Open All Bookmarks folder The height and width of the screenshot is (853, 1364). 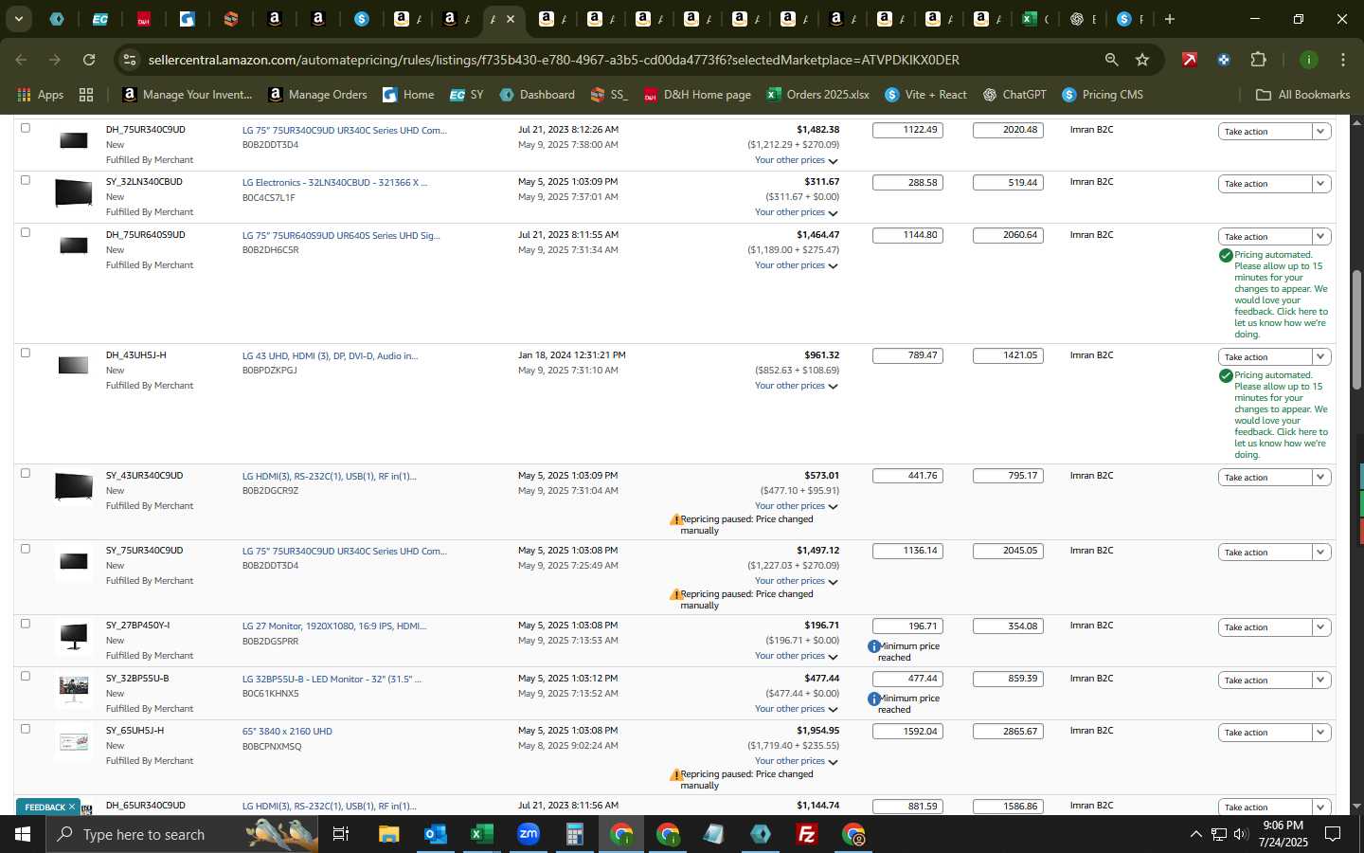tap(1302, 95)
